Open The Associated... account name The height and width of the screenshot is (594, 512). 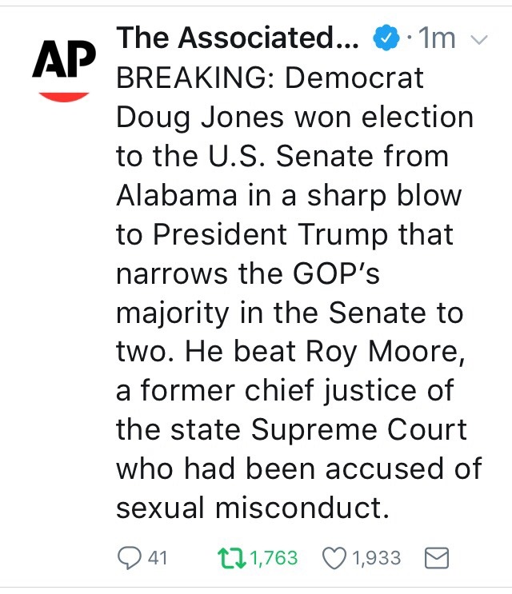238,38
